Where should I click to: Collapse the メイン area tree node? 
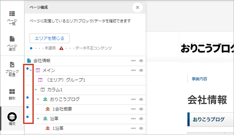click(31, 71)
